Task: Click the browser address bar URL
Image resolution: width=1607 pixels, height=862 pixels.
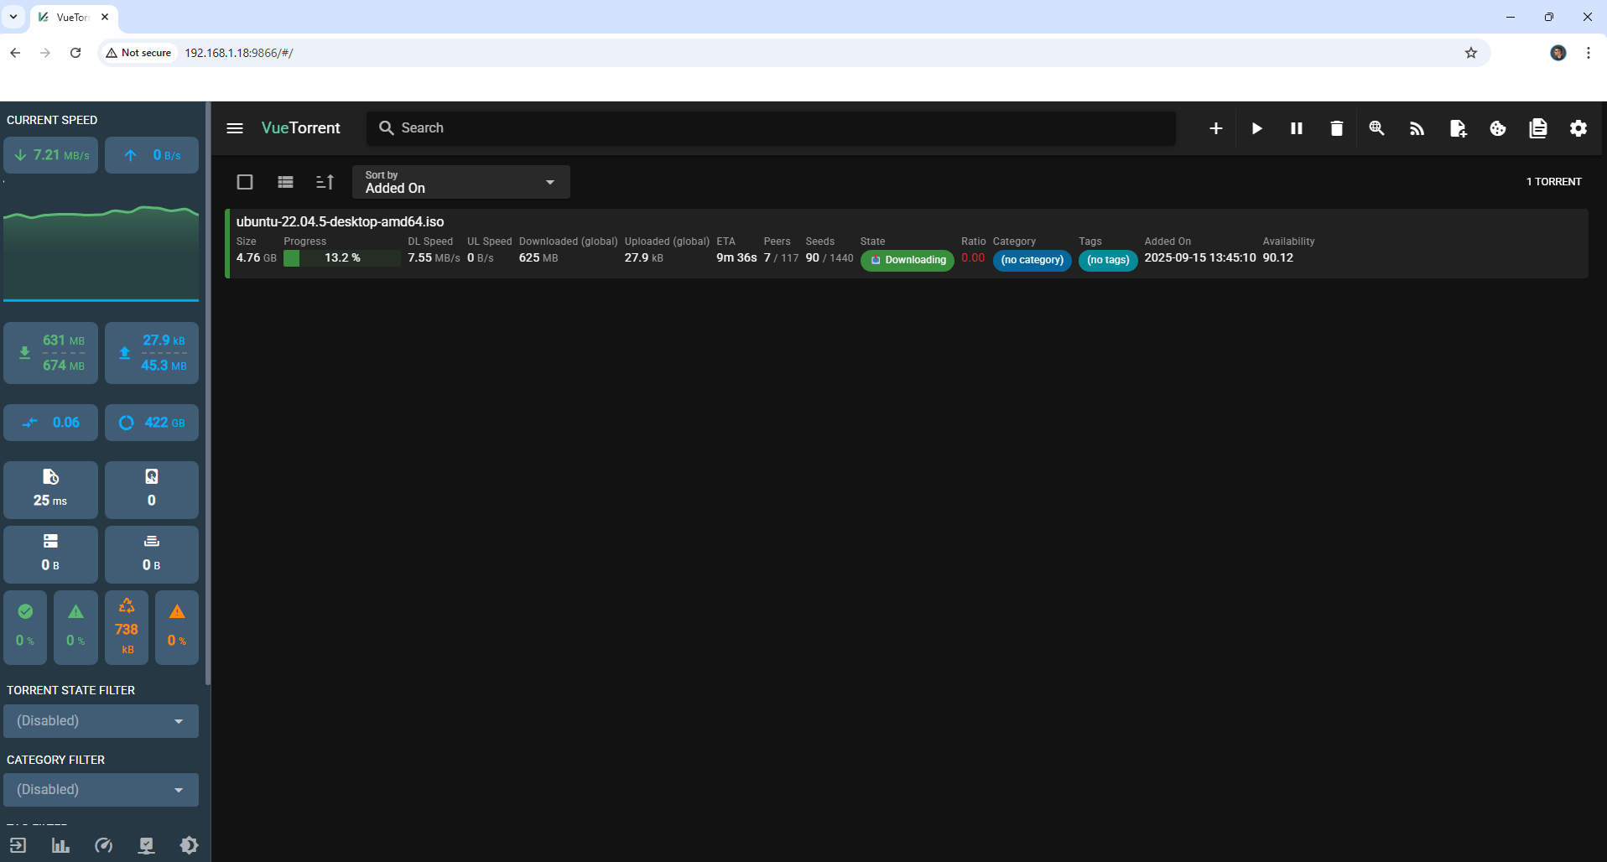Action: point(239,53)
